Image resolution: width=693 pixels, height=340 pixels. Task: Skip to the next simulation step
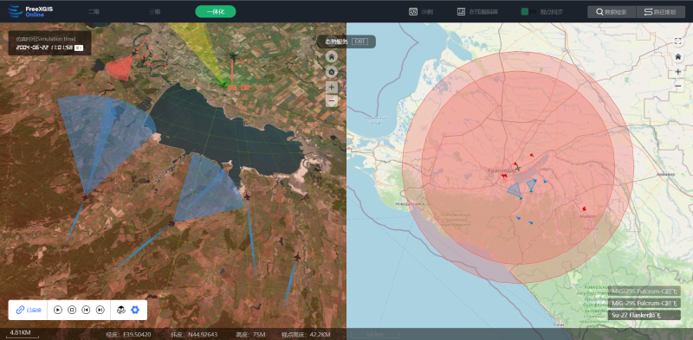(100, 310)
